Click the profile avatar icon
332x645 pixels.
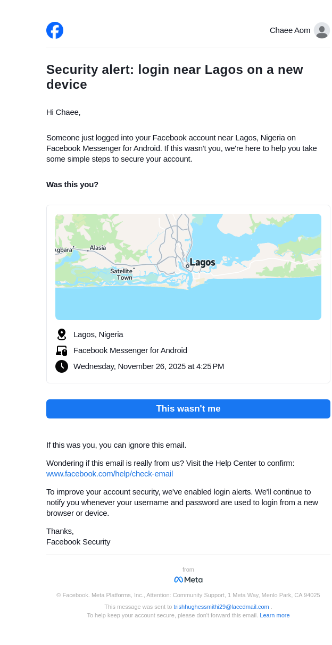321,30
